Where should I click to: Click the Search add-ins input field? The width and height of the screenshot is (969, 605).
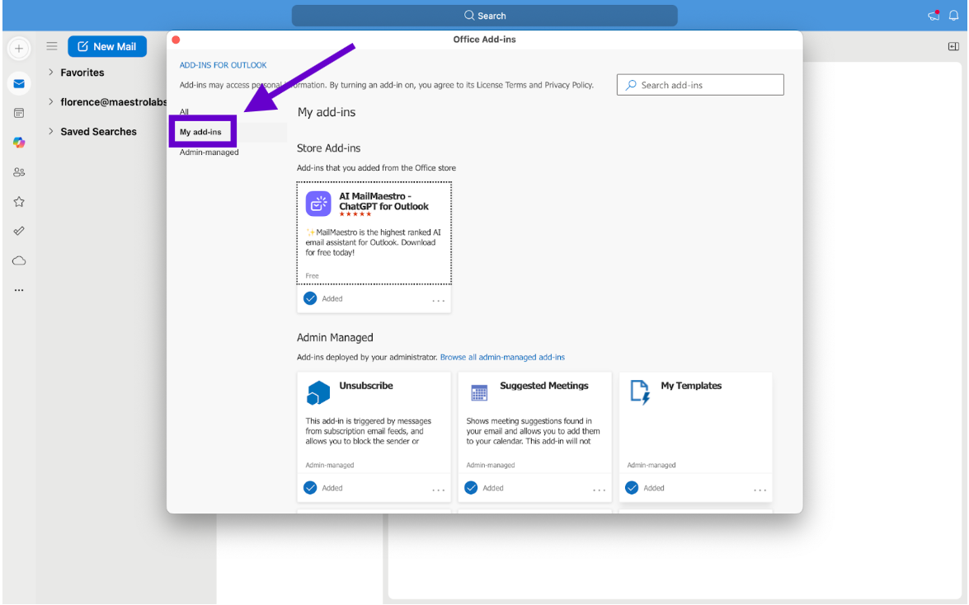700,85
